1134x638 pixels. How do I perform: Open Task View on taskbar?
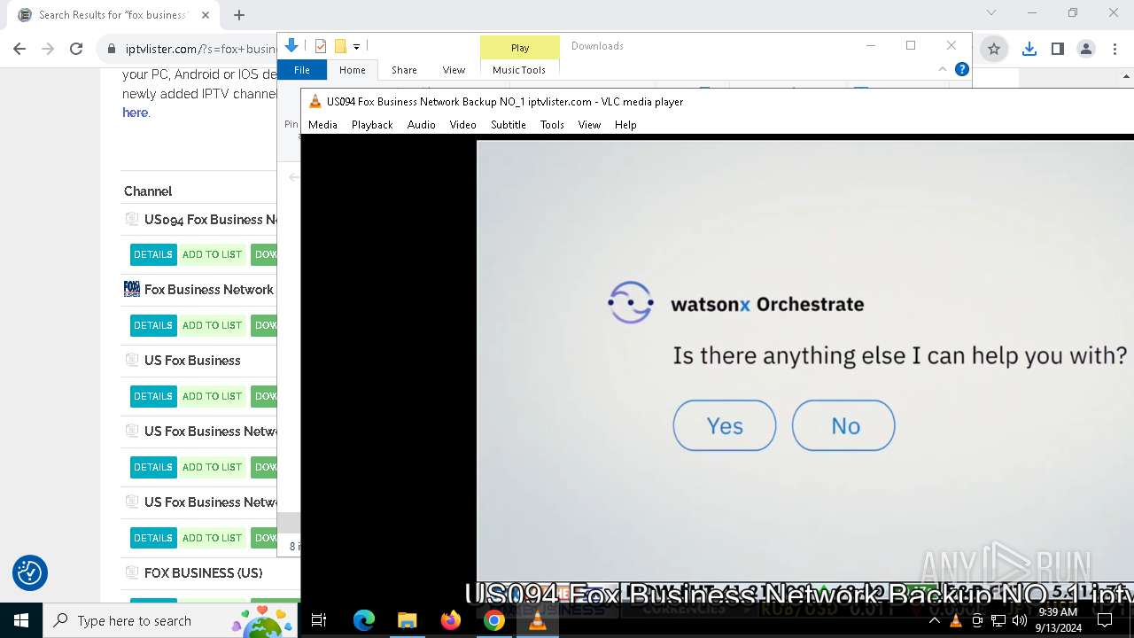[319, 620]
